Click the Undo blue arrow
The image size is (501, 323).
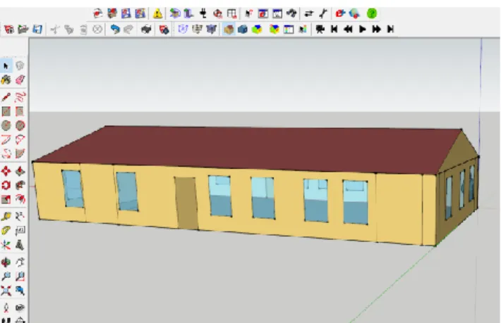[114, 30]
